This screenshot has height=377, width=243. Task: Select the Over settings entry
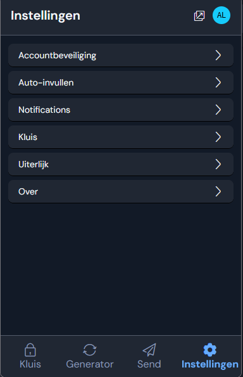121,191
